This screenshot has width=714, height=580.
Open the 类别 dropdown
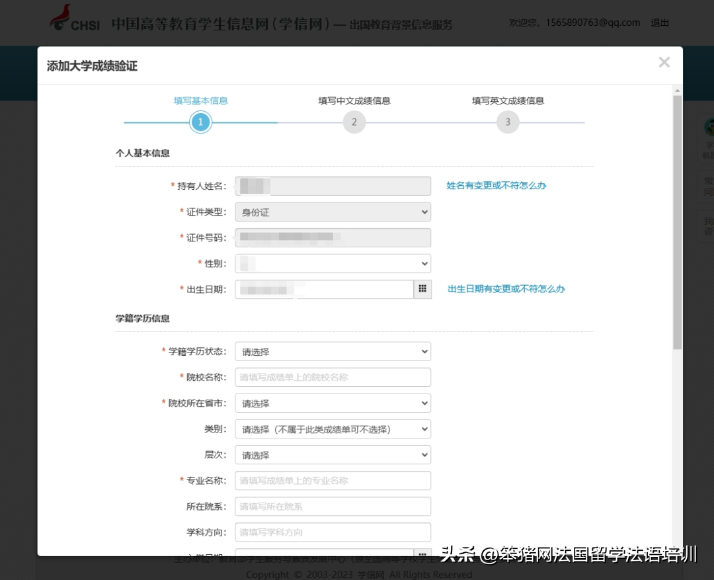[x=333, y=429]
